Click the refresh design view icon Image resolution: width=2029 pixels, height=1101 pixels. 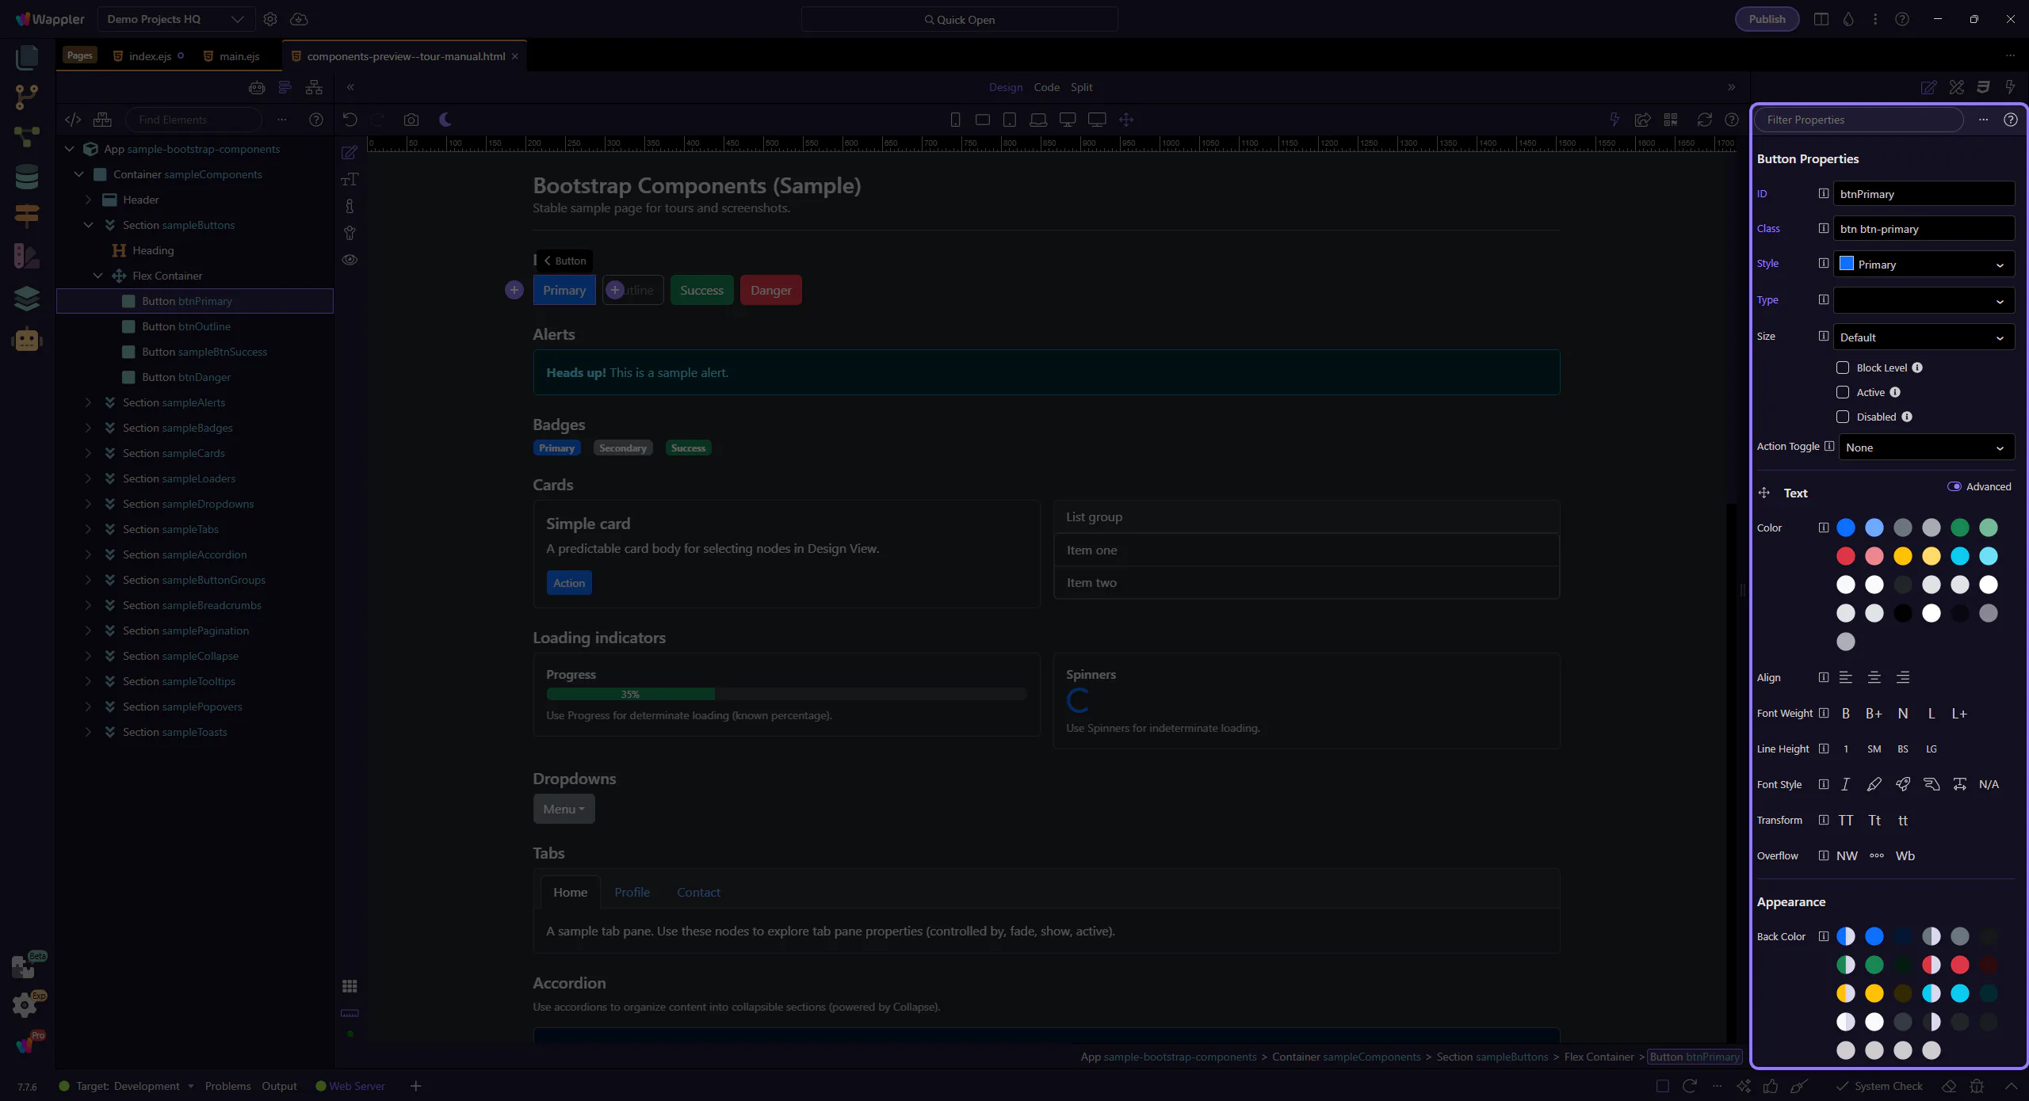coord(1704,120)
